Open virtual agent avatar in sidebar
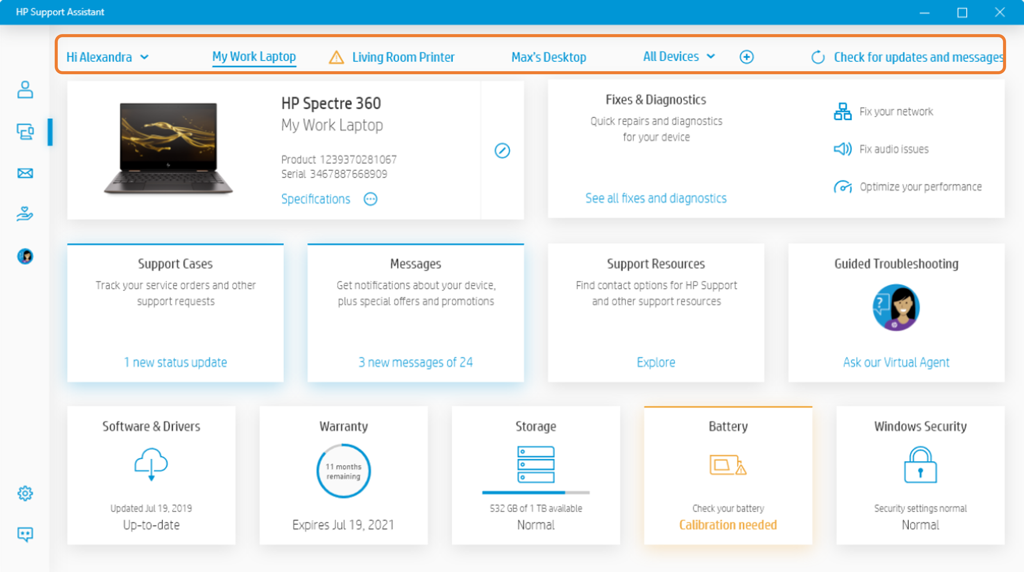This screenshot has width=1024, height=572. click(x=25, y=256)
